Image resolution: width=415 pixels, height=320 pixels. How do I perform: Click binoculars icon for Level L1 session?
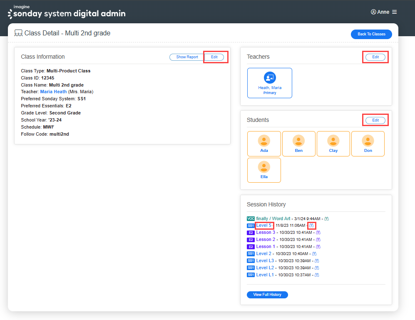tap(317, 275)
